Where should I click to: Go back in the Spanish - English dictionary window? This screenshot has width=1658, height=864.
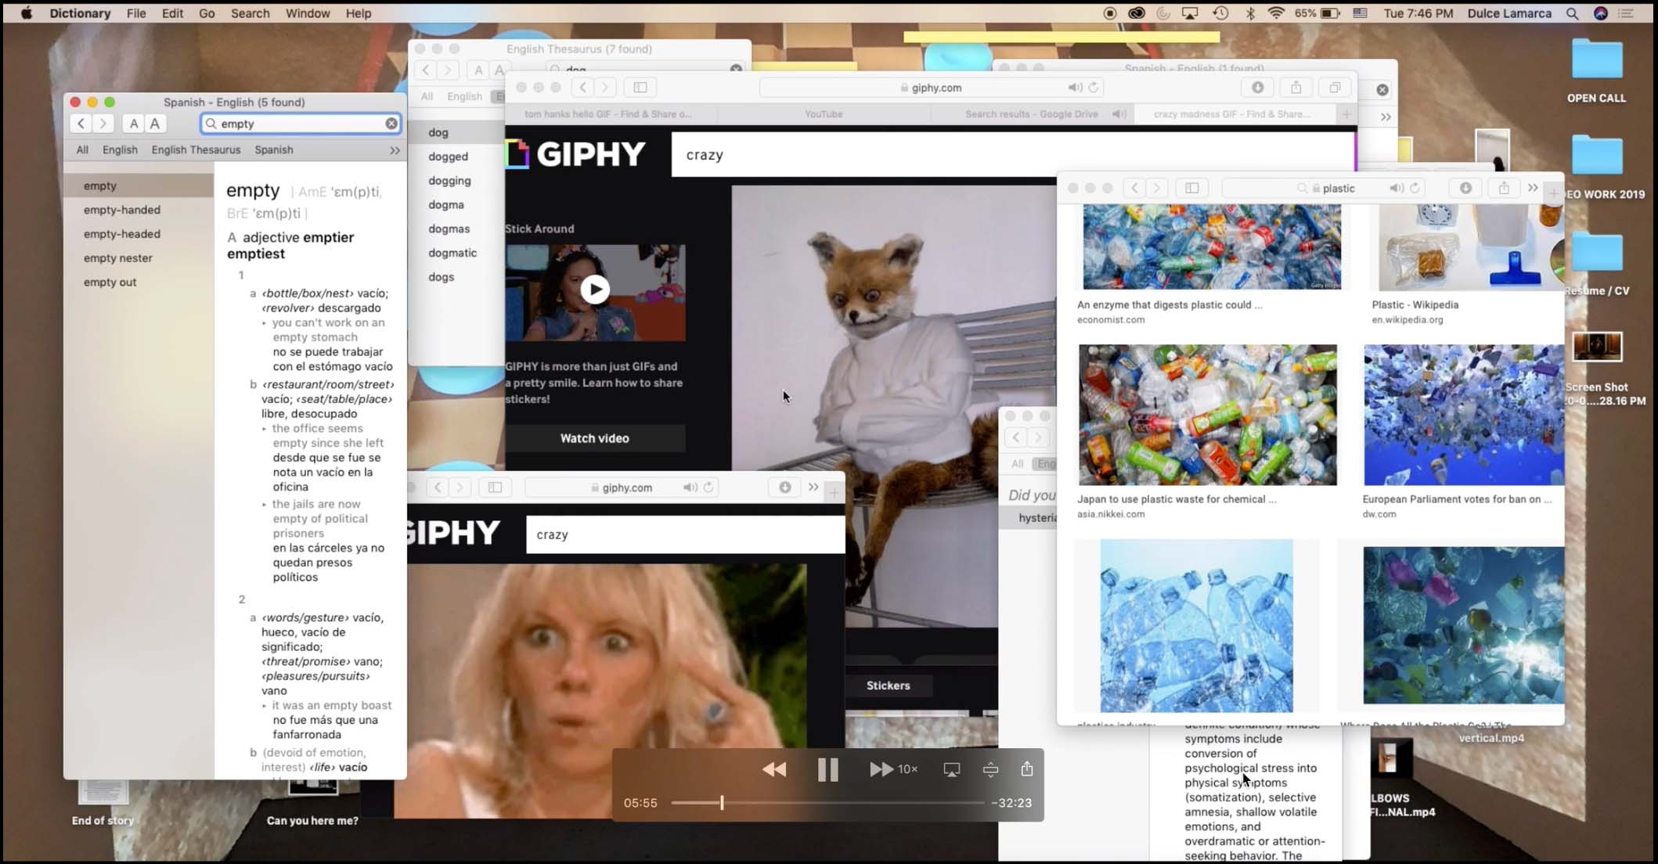pos(81,124)
